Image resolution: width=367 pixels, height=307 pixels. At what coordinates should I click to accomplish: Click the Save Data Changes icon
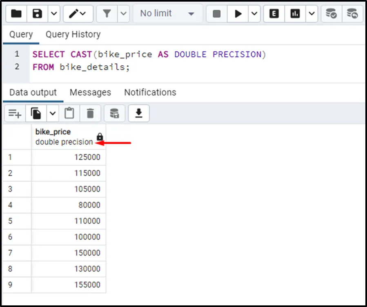click(114, 113)
